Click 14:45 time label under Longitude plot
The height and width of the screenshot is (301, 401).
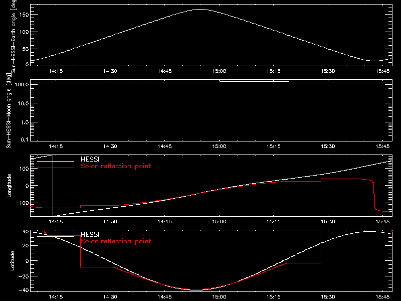(165, 221)
